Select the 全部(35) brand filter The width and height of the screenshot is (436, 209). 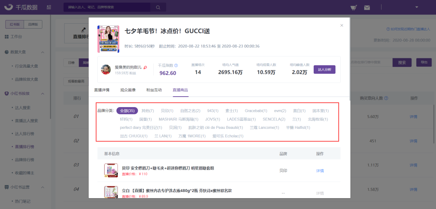127,111
